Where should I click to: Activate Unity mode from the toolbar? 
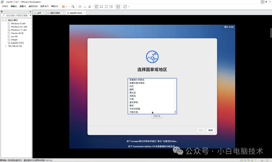pos(111,7)
